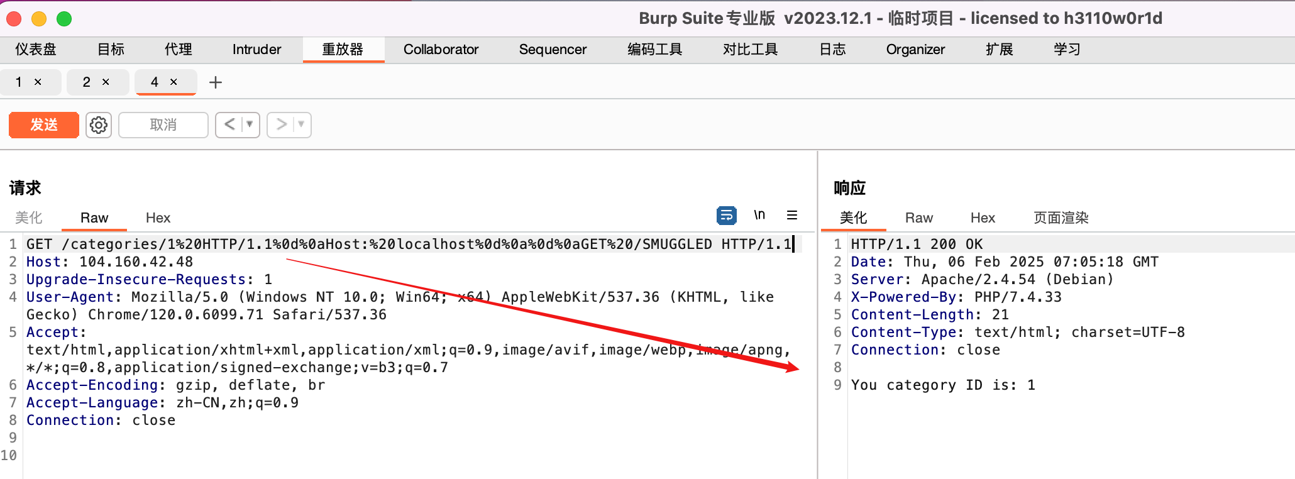Viewport: 1295px width, 479px height.
Task: Switch to the 代理 proxy tab
Action: pyautogui.click(x=179, y=50)
